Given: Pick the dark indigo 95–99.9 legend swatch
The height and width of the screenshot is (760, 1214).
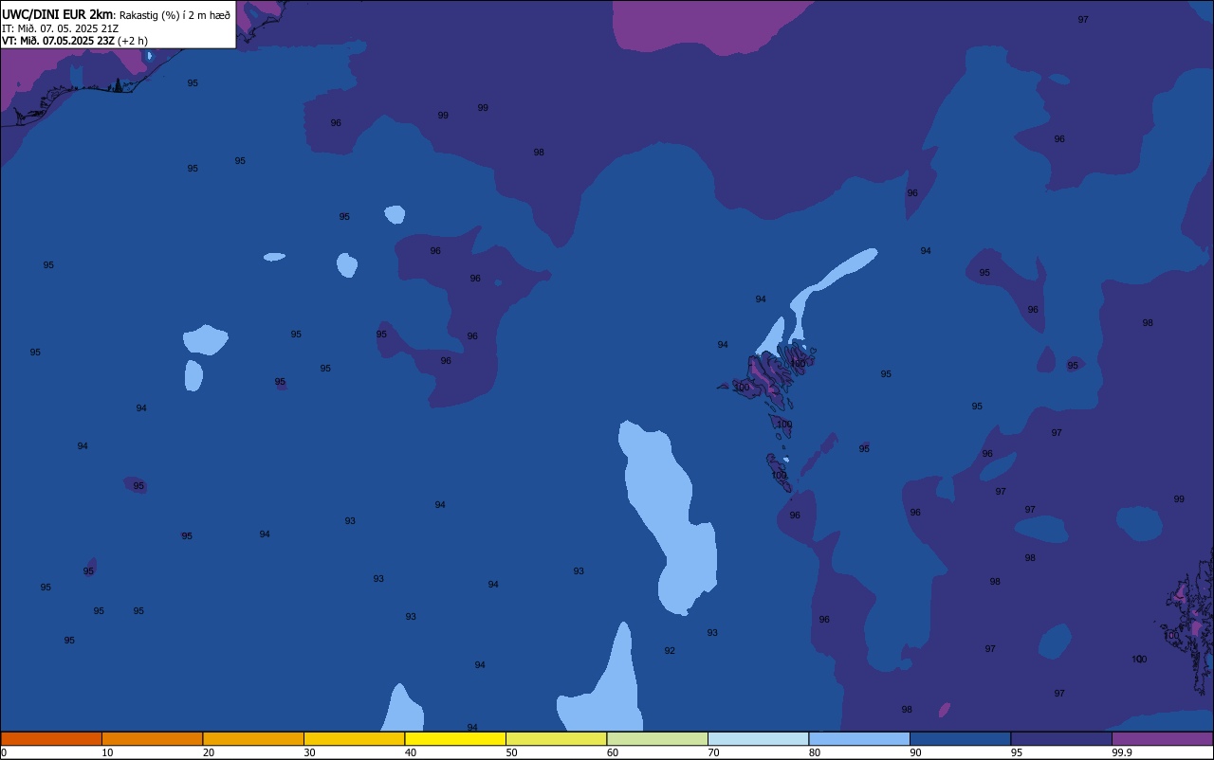Looking at the screenshot, I should [x=1061, y=738].
